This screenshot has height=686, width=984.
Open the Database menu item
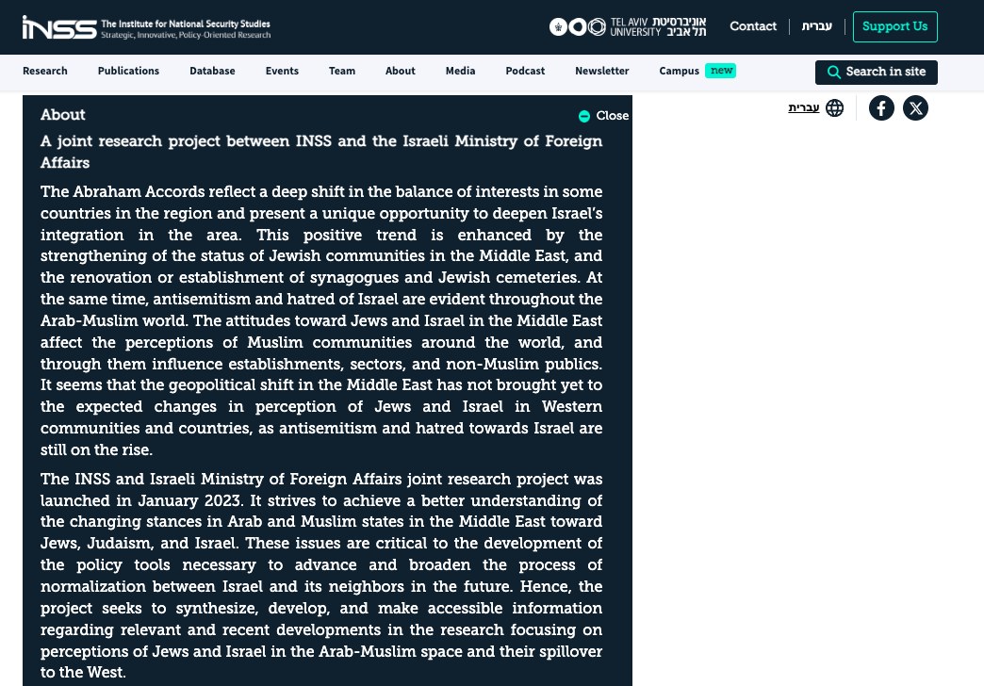pos(212,71)
